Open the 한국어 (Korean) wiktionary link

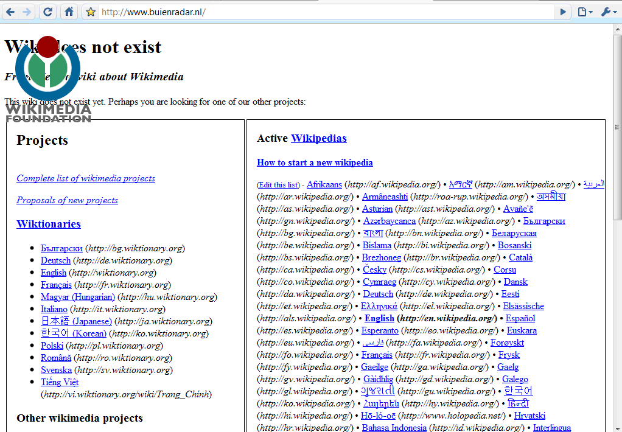74,333
